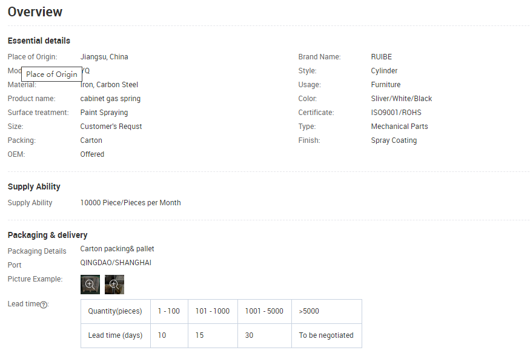530x356 pixels.
Task: Open the second packaging picture example thumbnail
Action: [x=114, y=285]
